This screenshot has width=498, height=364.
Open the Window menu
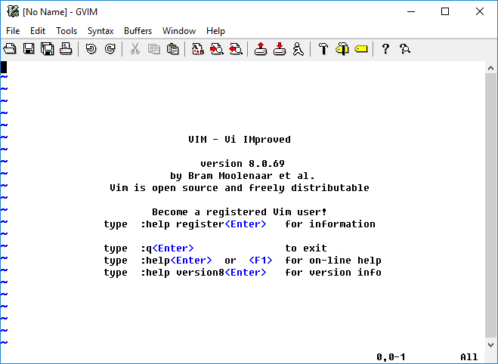179,31
